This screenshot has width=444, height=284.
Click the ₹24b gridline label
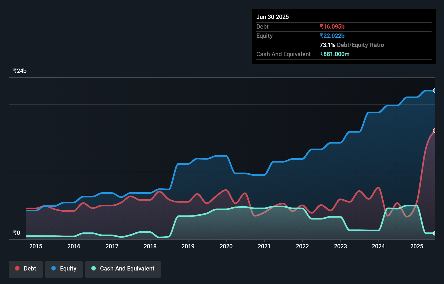pyautogui.click(x=20, y=70)
